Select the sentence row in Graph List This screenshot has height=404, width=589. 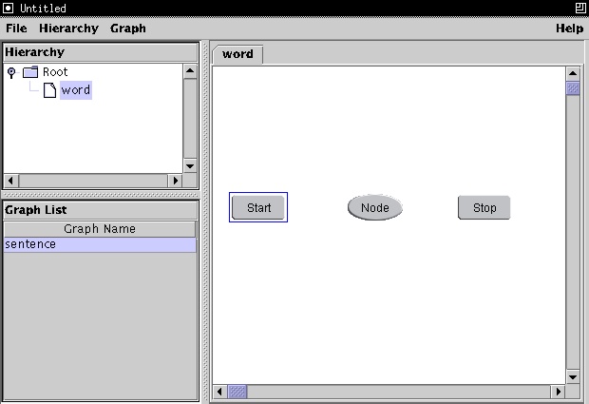pos(100,244)
